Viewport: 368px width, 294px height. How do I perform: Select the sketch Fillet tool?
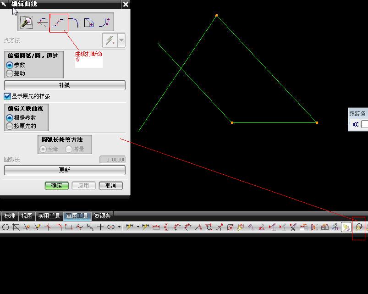58,227
